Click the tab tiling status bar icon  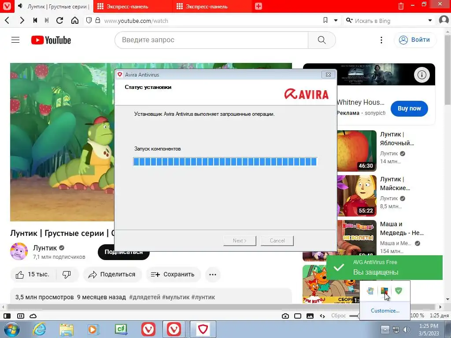click(20, 316)
